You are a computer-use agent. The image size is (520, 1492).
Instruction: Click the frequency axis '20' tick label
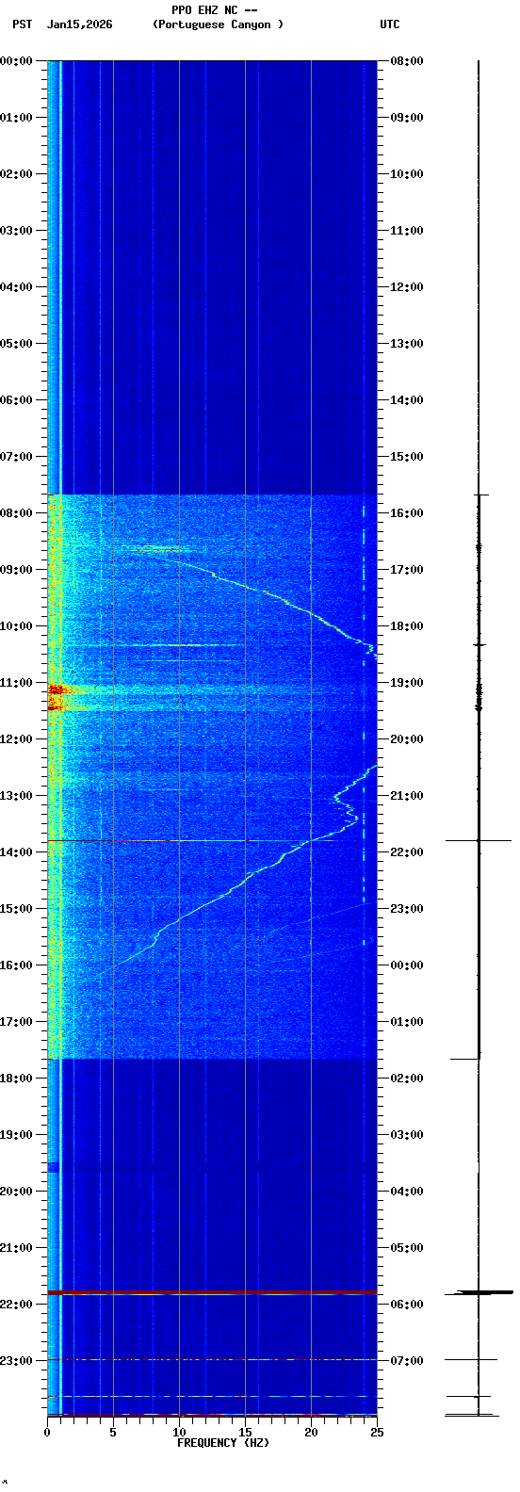coord(311,1433)
